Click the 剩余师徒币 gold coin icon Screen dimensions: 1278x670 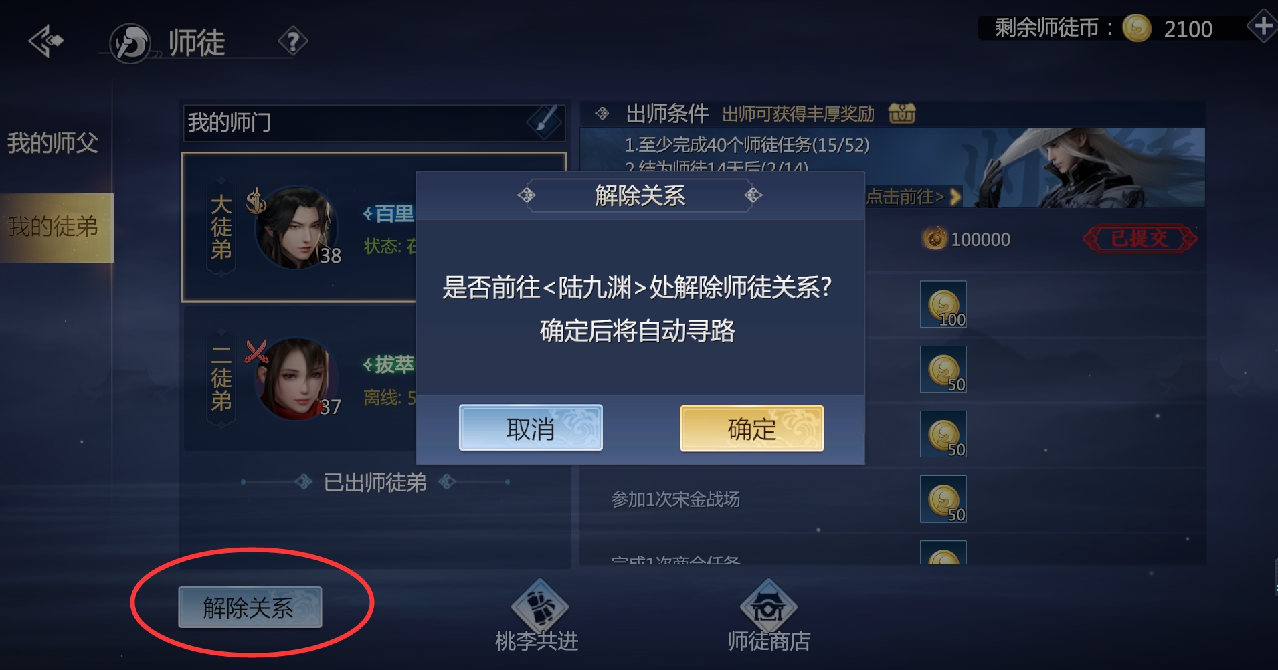pos(1136,28)
